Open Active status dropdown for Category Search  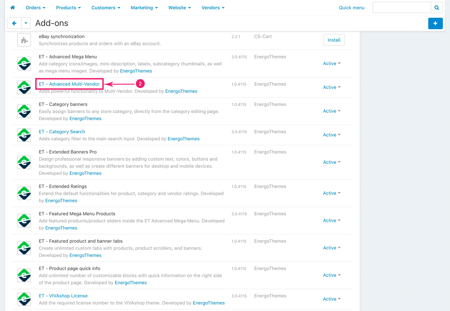[x=332, y=135]
